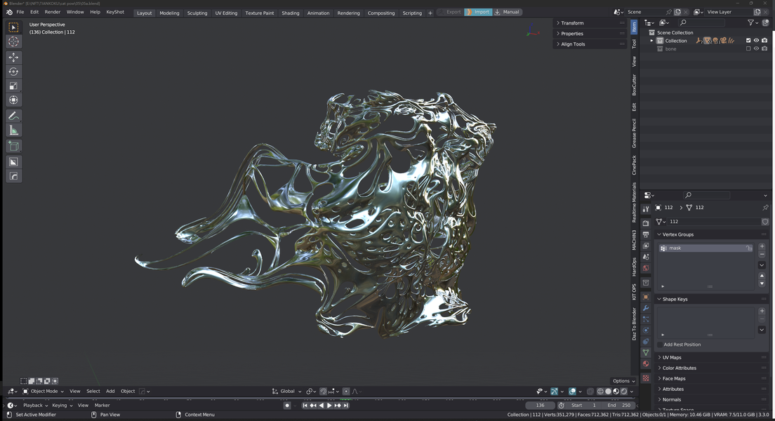775x421 pixels.
Task: Remove the vertex group with minus button
Action: (762, 254)
